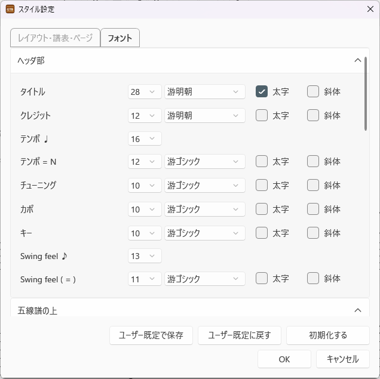Click the チューニング row label
The image size is (380, 379).
[38, 186]
